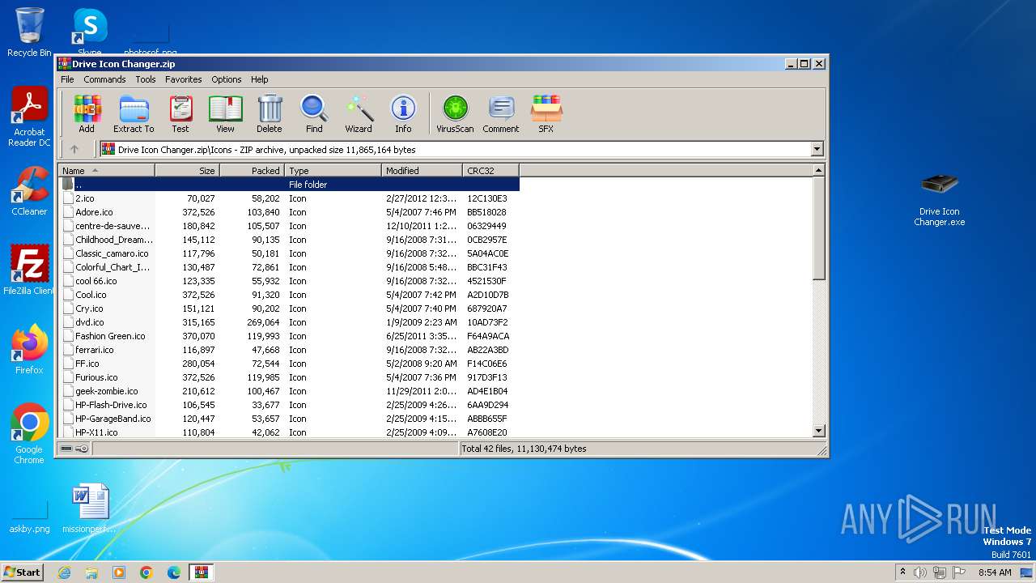
Task: Launch the Wizard tool
Action: 359,113
